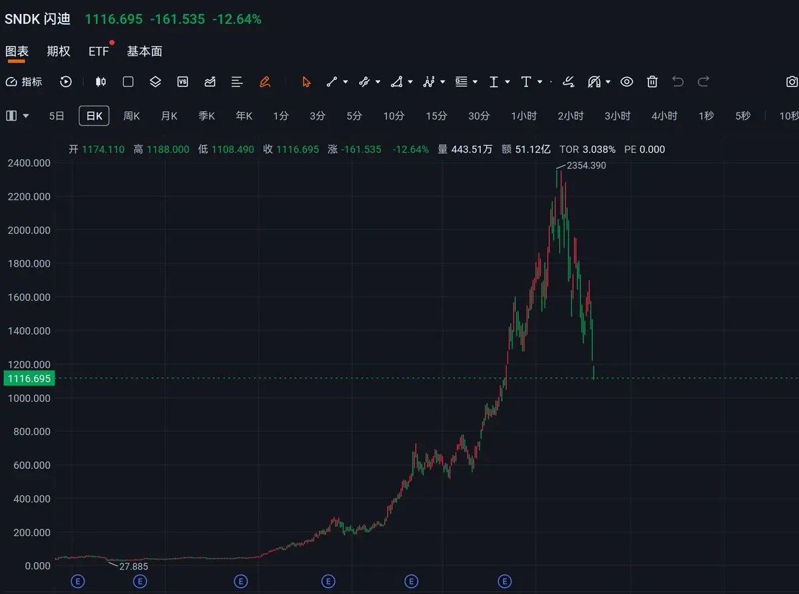Switch to the 期权 tab
This screenshot has height=594, width=799.
pyautogui.click(x=58, y=51)
